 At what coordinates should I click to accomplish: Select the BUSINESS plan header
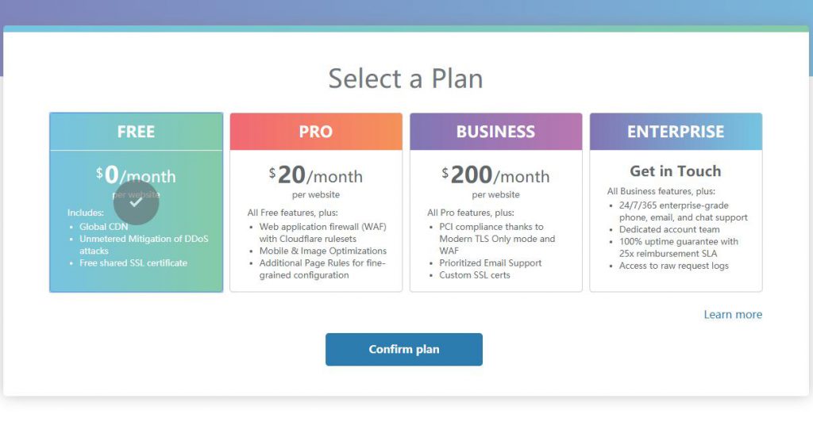point(495,132)
